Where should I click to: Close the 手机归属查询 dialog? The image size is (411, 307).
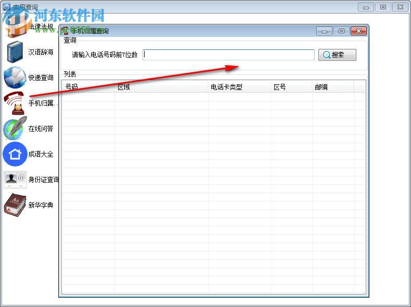[358, 31]
